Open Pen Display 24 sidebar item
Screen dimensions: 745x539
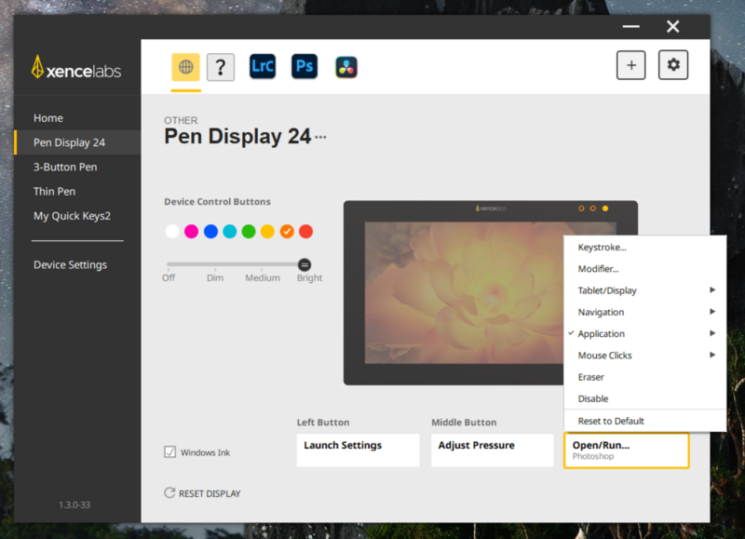pyautogui.click(x=77, y=142)
